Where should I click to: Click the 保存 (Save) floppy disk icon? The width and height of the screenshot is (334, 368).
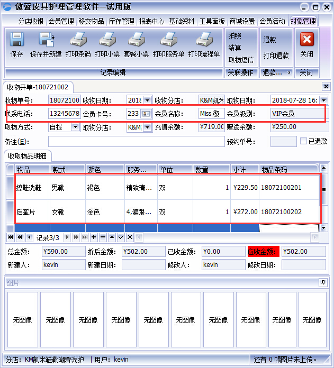point(17,40)
